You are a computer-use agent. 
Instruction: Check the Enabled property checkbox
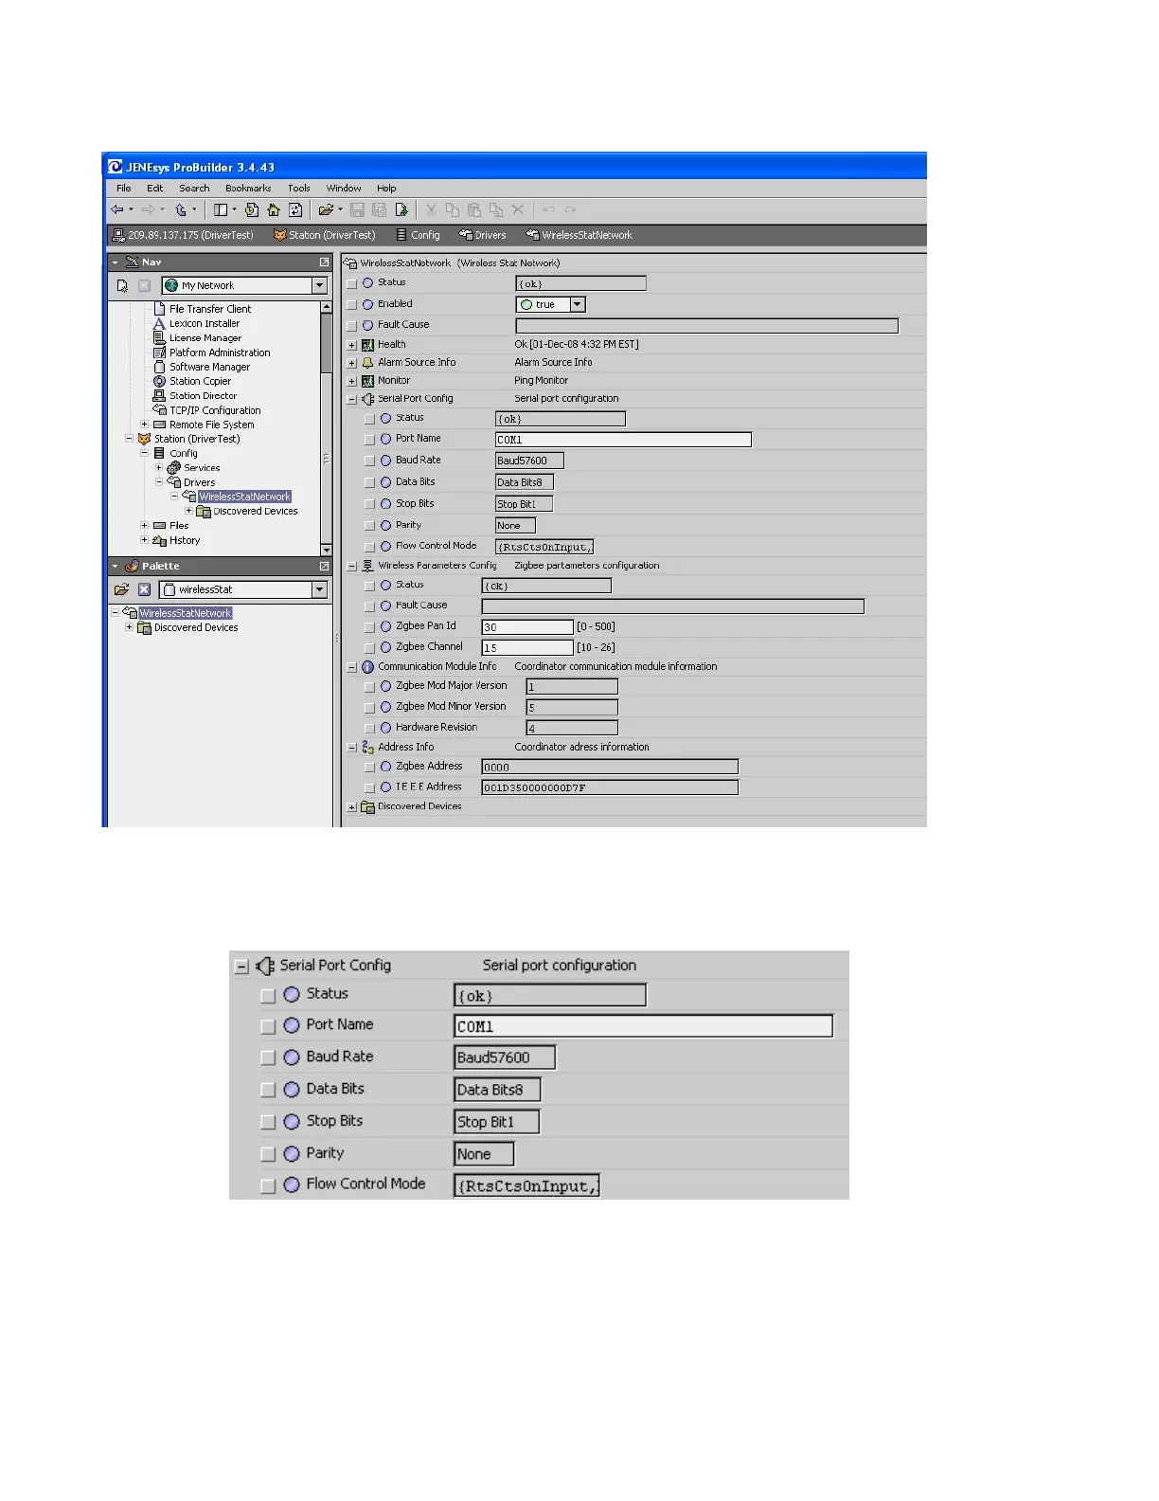[352, 305]
